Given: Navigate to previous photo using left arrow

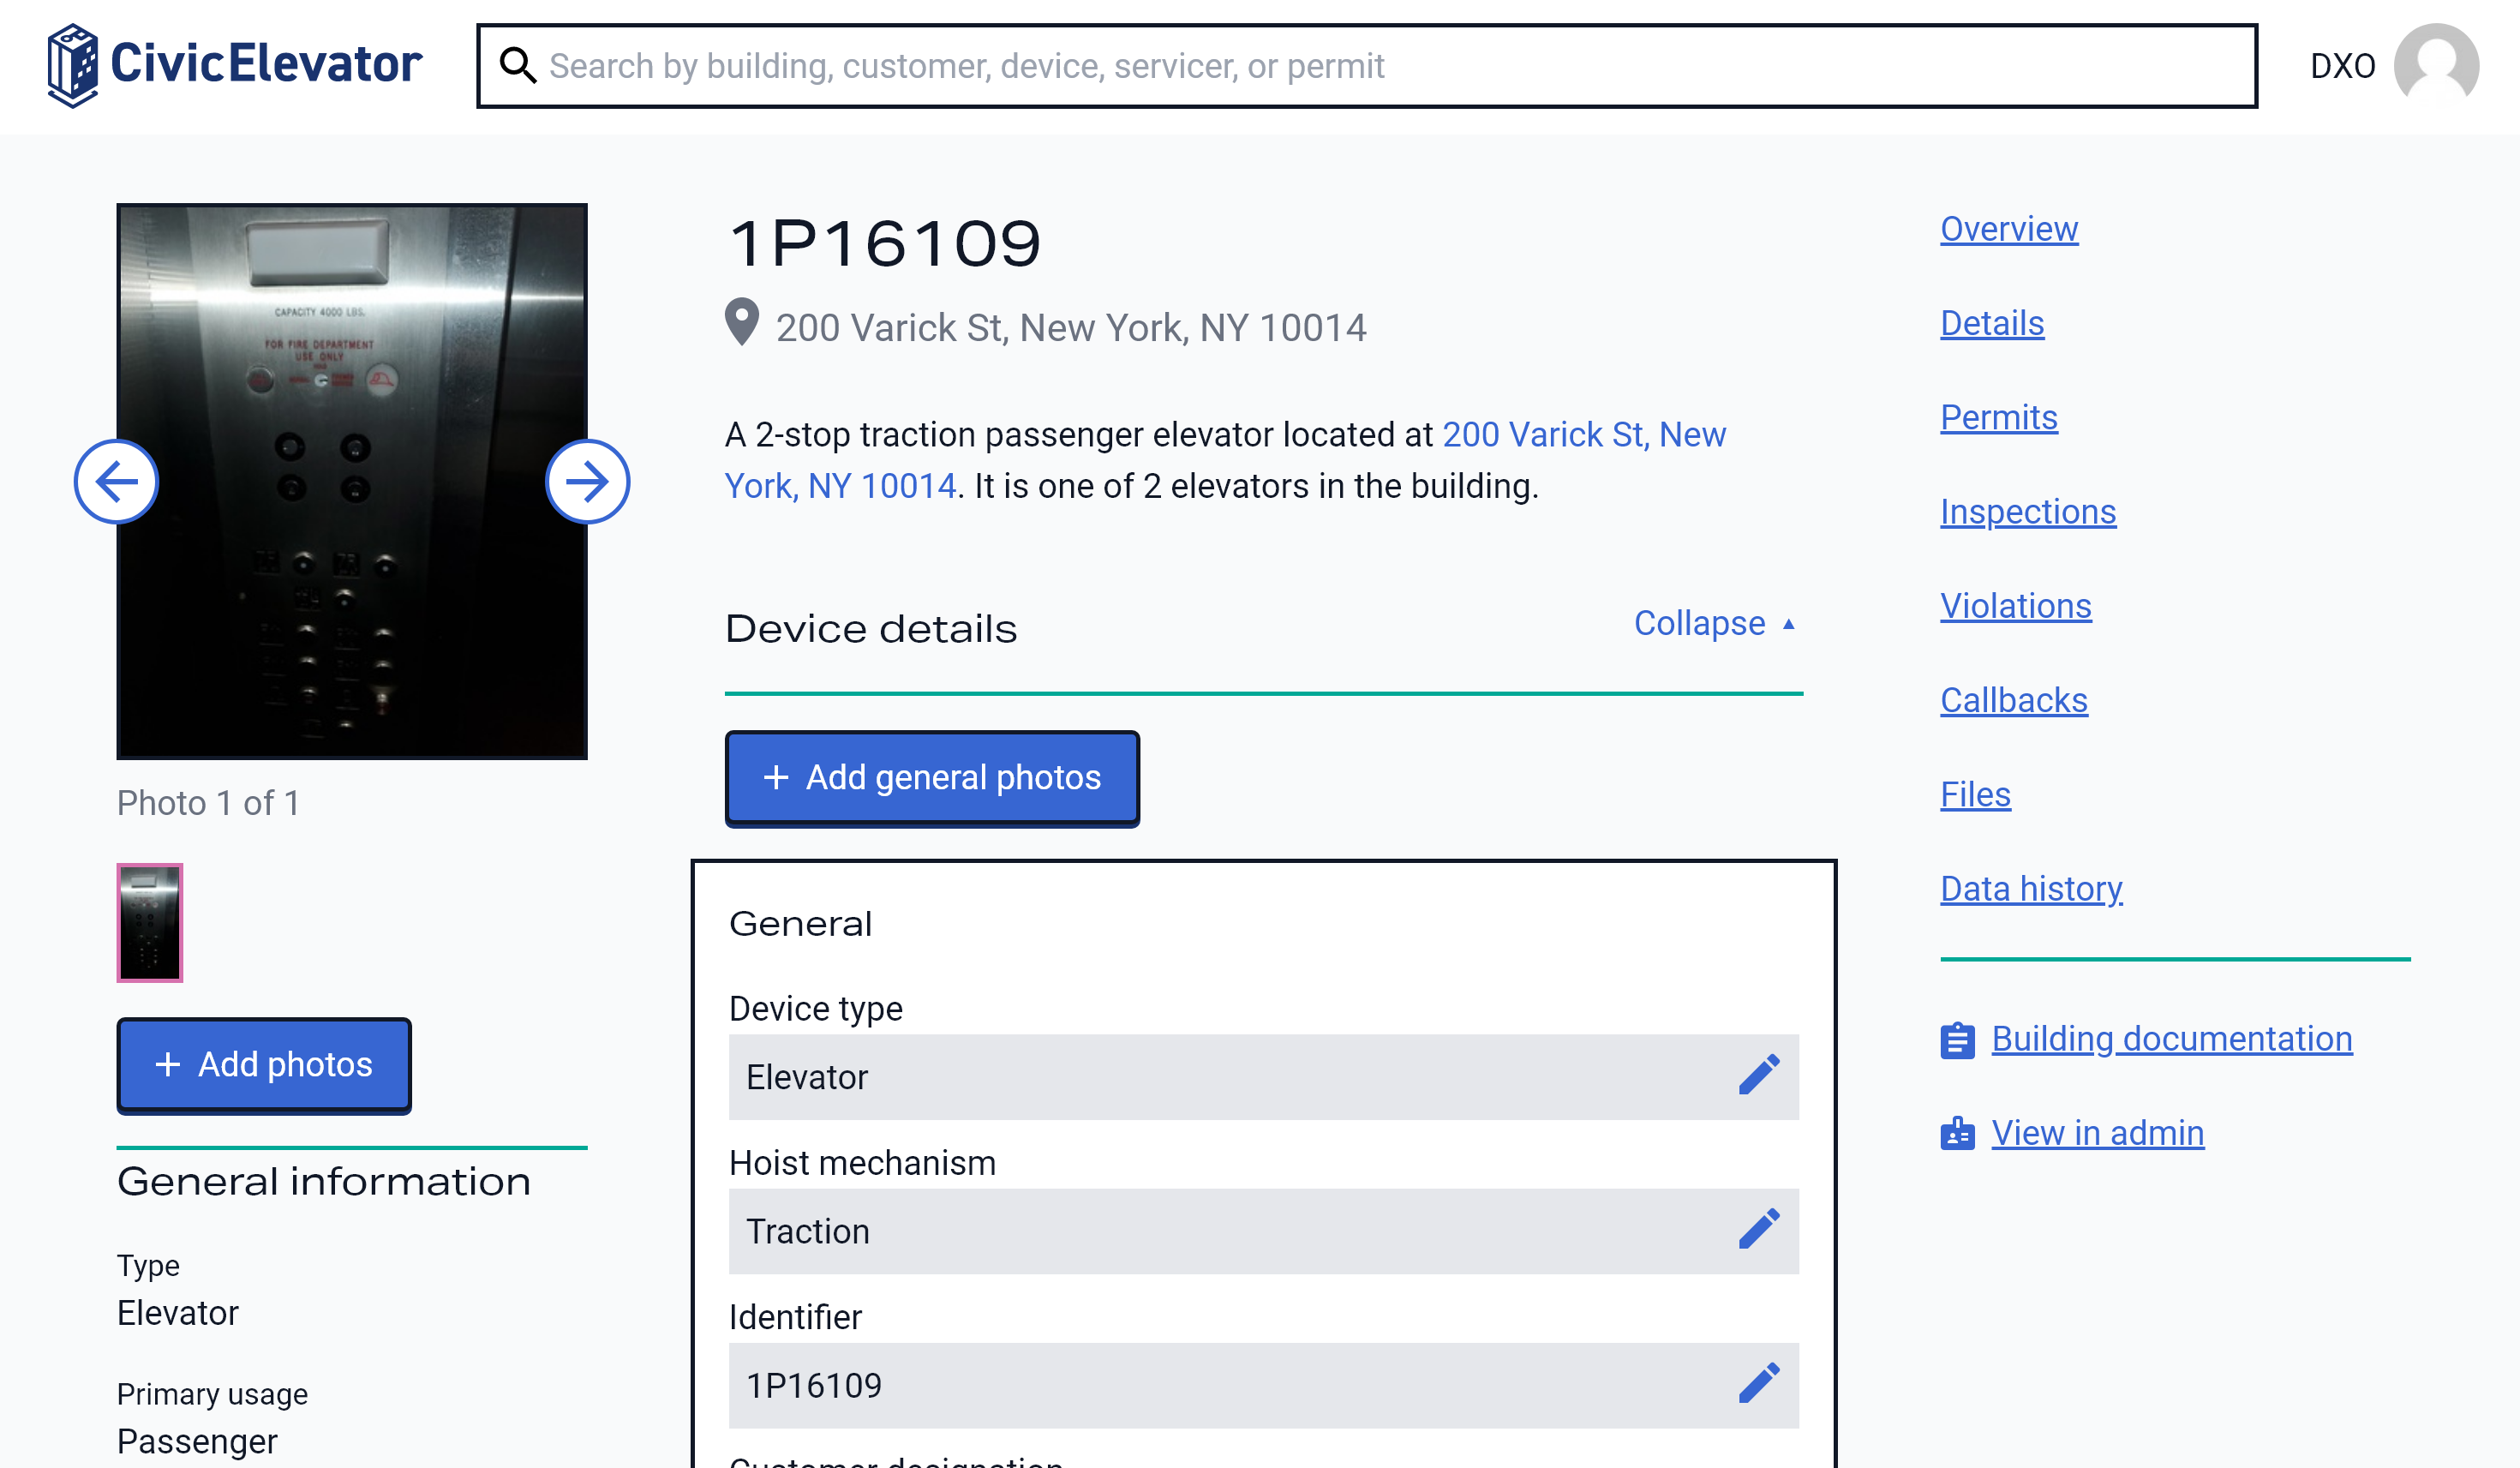Looking at the screenshot, I should pyautogui.click(x=117, y=481).
